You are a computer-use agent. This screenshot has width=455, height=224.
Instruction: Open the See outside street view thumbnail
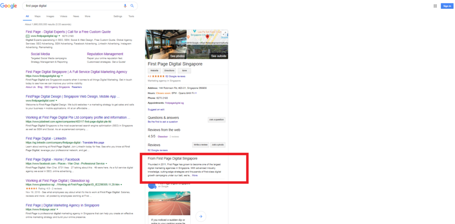coord(208,52)
